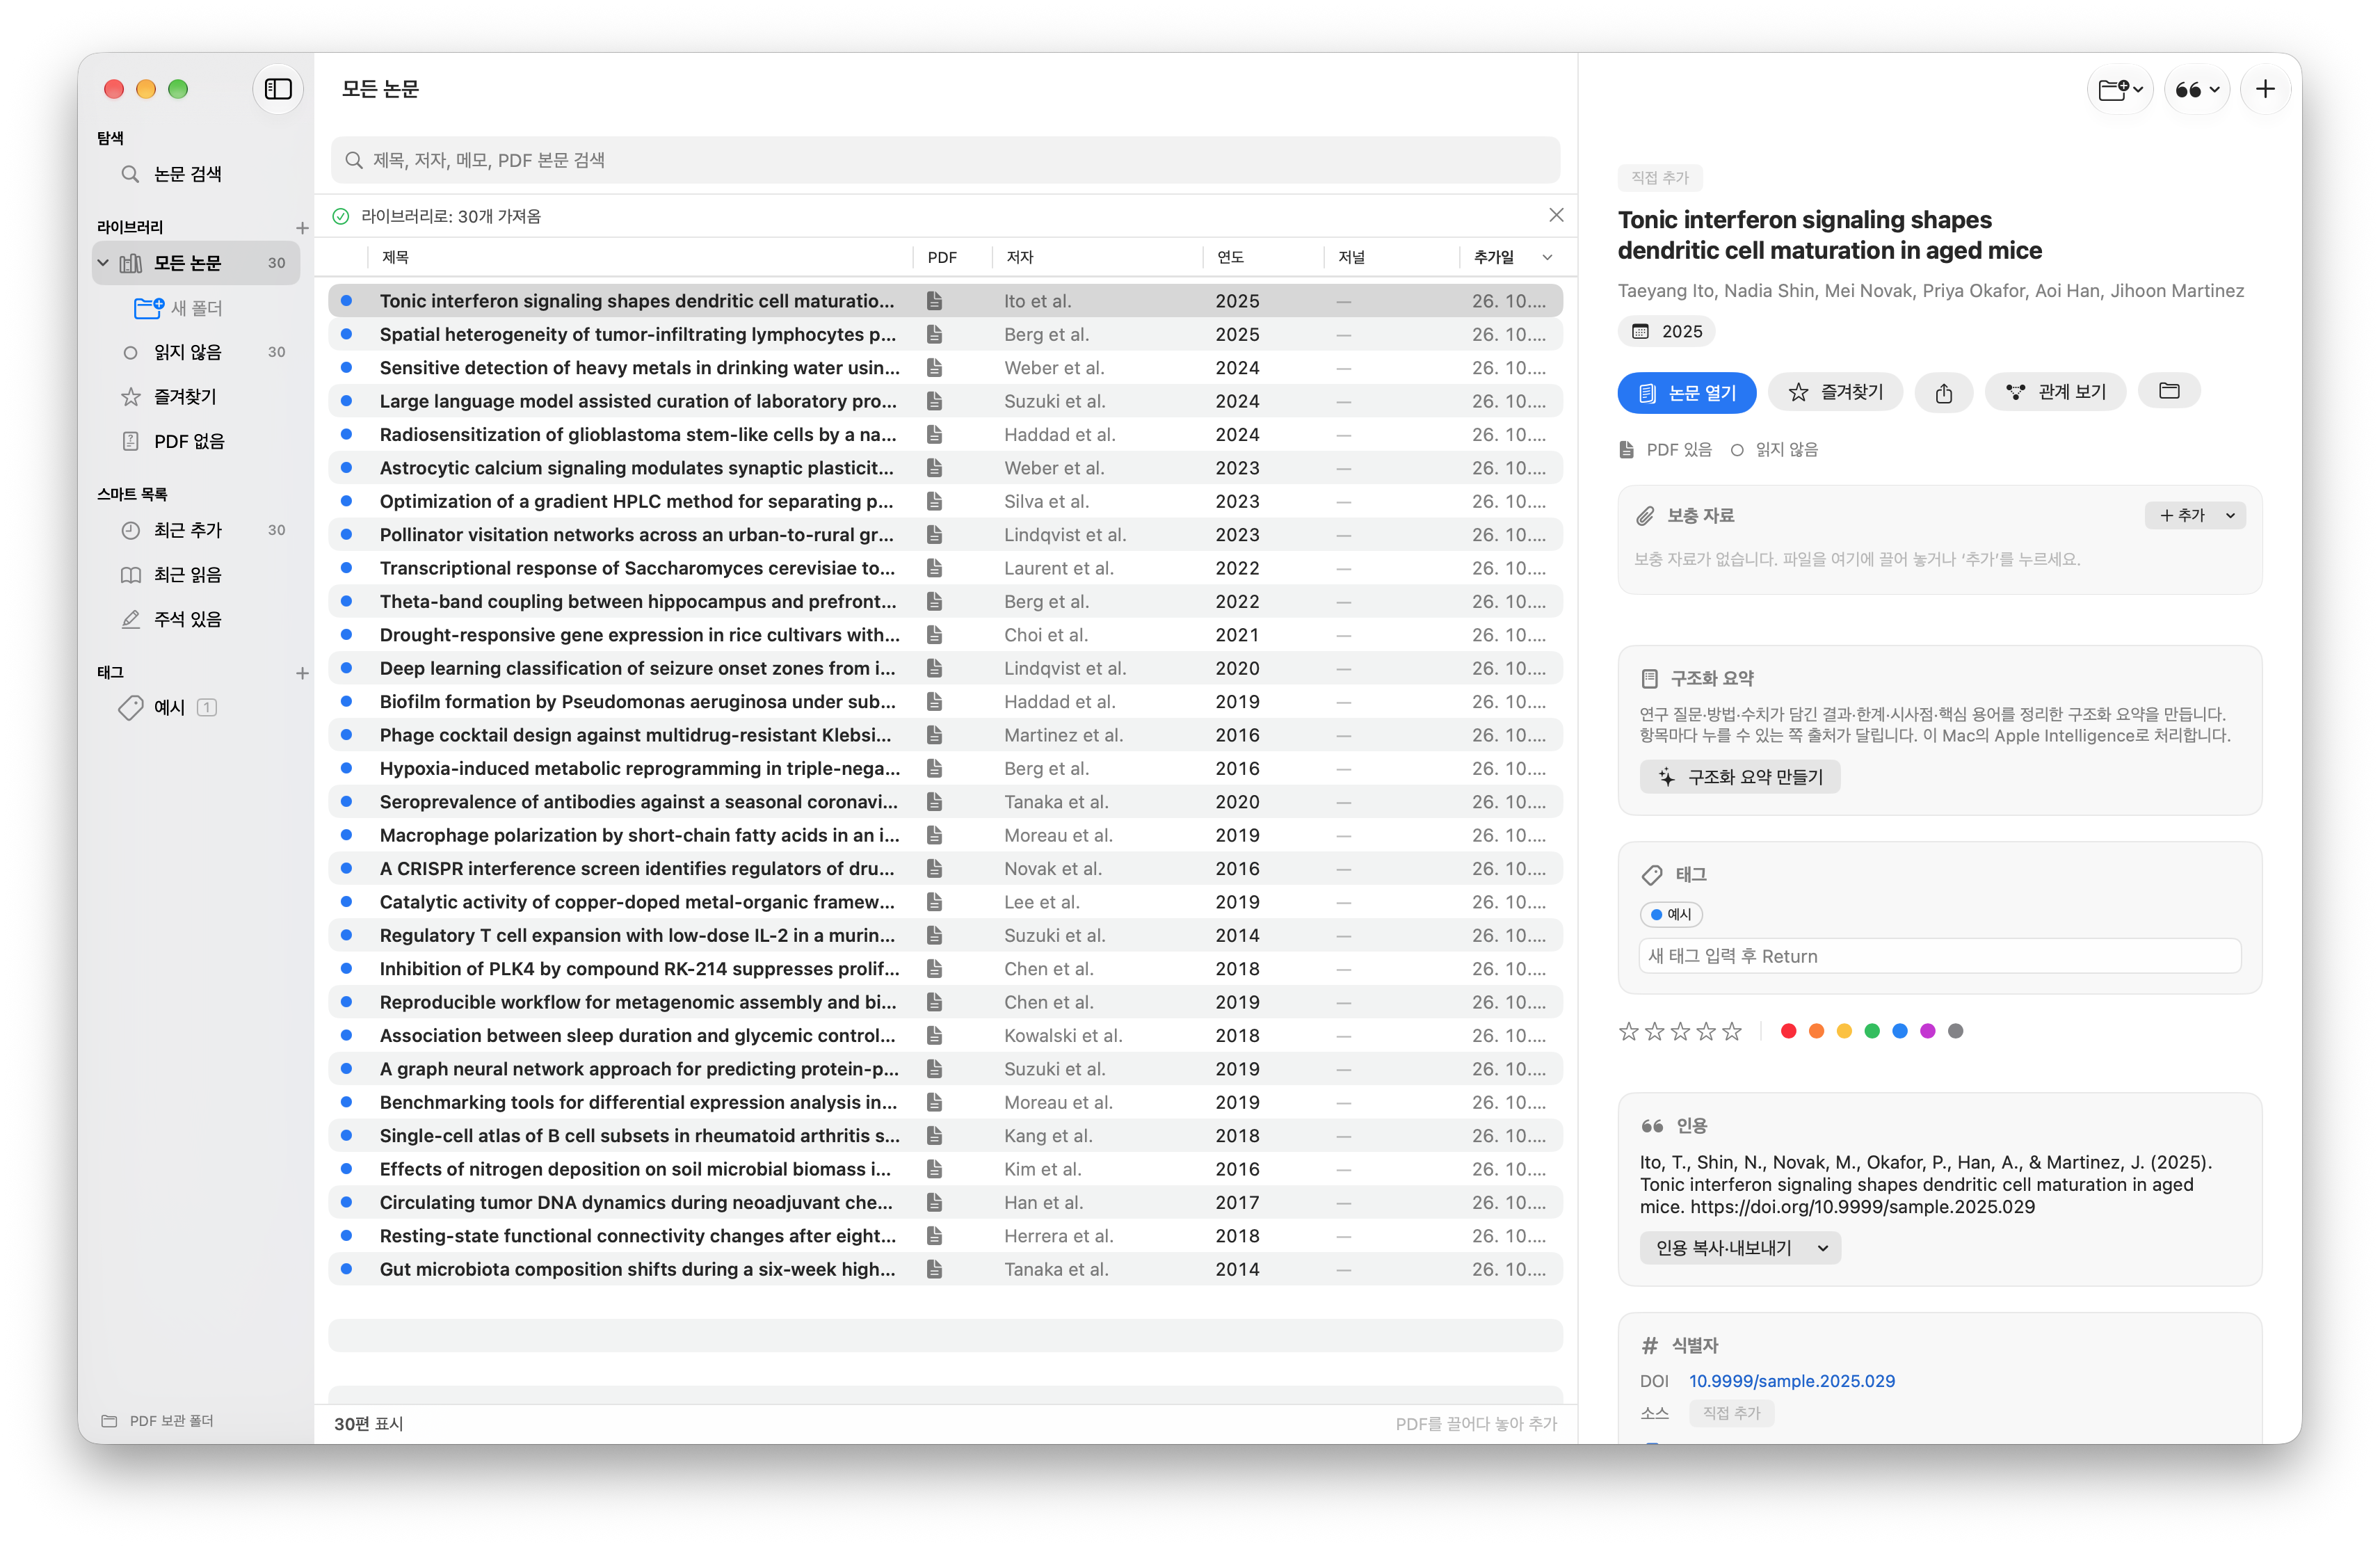Screen dimensions: 2380x1547
Task: Add a new tag with plus icon
Action: [x=302, y=673]
